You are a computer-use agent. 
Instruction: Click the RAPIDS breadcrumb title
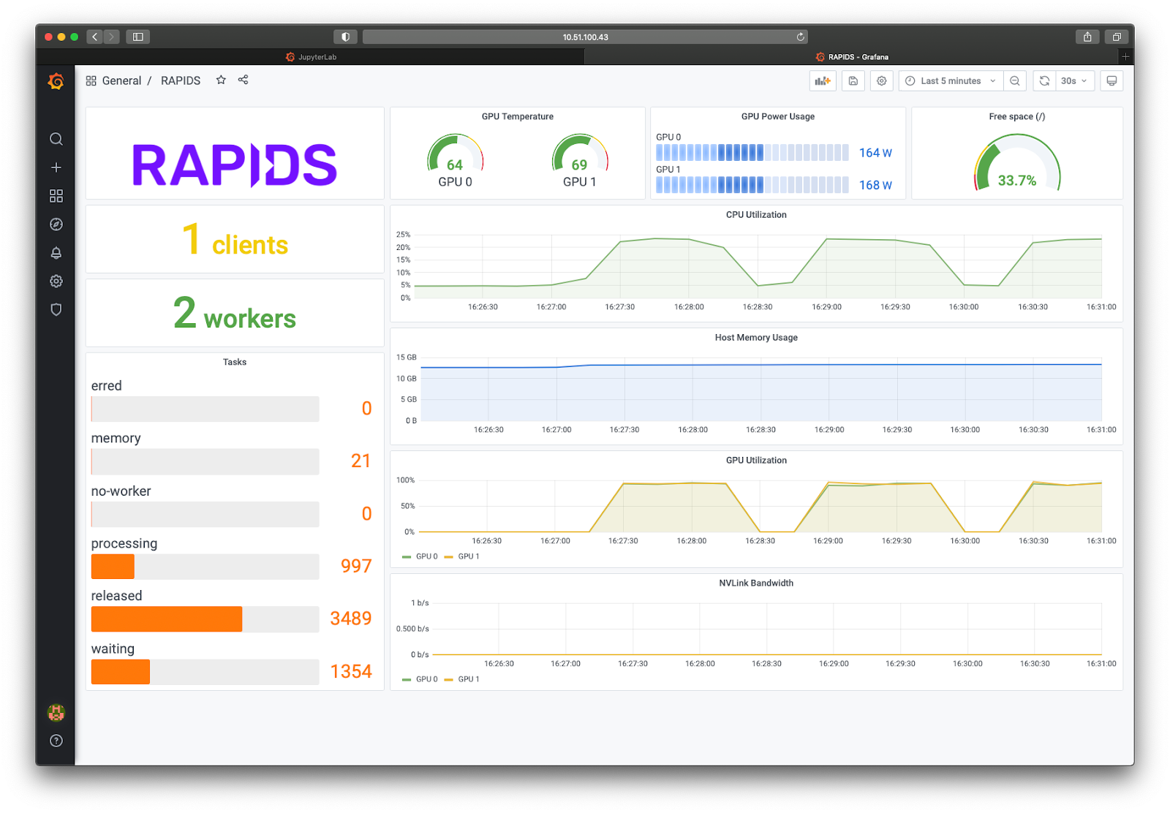tap(181, 80)
